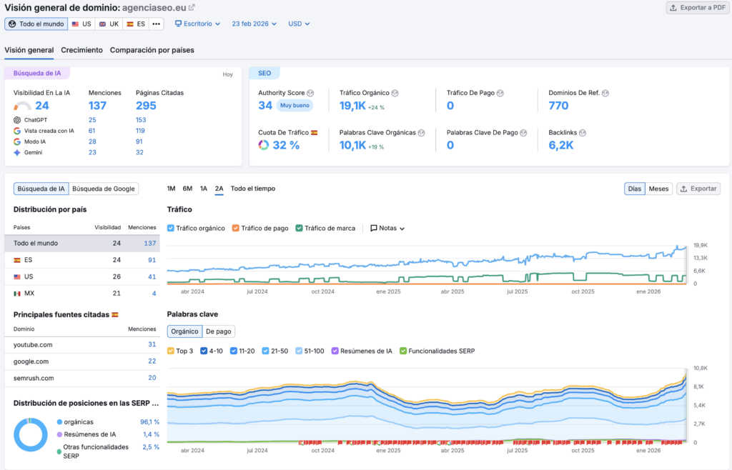Open the Escritorio device dropdown
Image resolution: width=732 pixels, height=470 pixels.
(197, 24)
